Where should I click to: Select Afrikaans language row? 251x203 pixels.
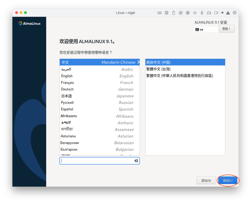tap(100, 116)
